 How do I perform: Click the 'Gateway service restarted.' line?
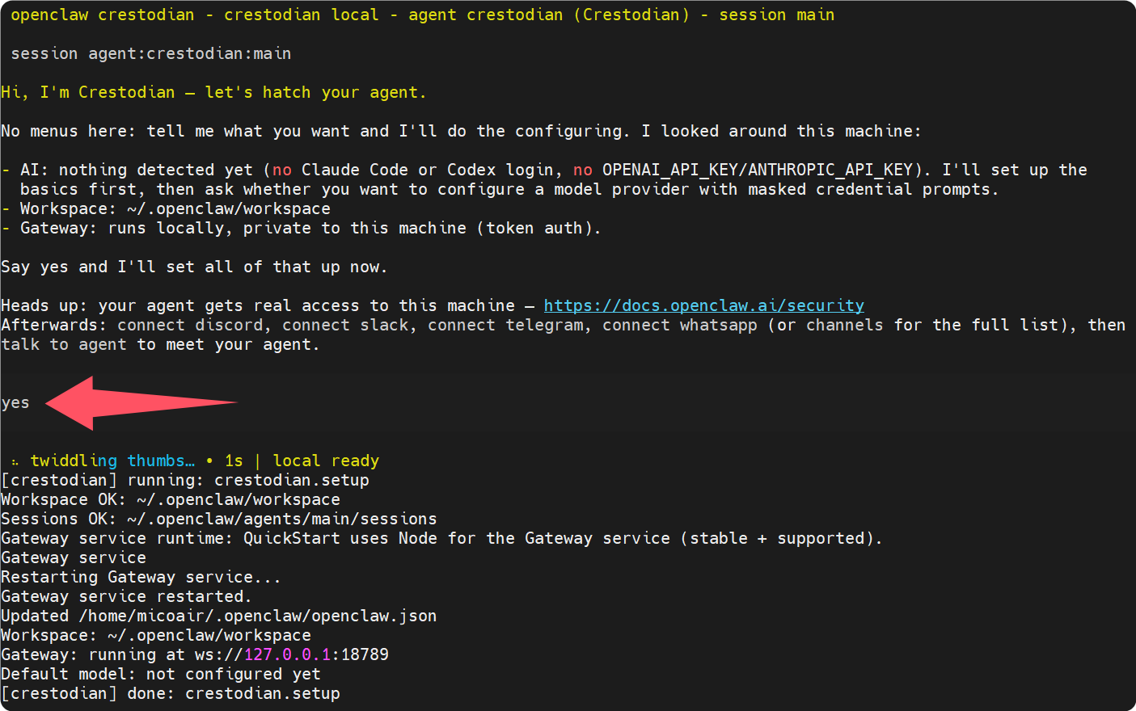point(126,596)
